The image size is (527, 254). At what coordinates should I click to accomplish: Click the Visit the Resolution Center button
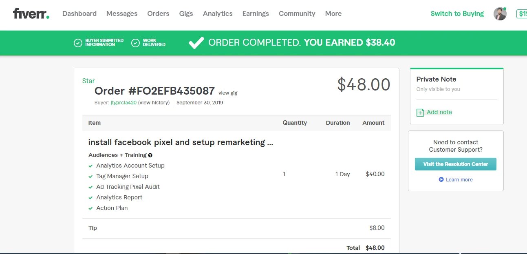(x=455, y=164)
